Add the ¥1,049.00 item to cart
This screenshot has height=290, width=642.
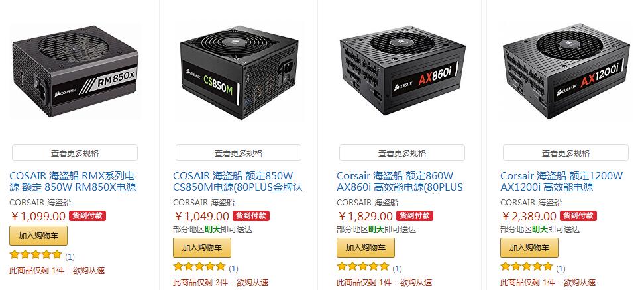202,248
